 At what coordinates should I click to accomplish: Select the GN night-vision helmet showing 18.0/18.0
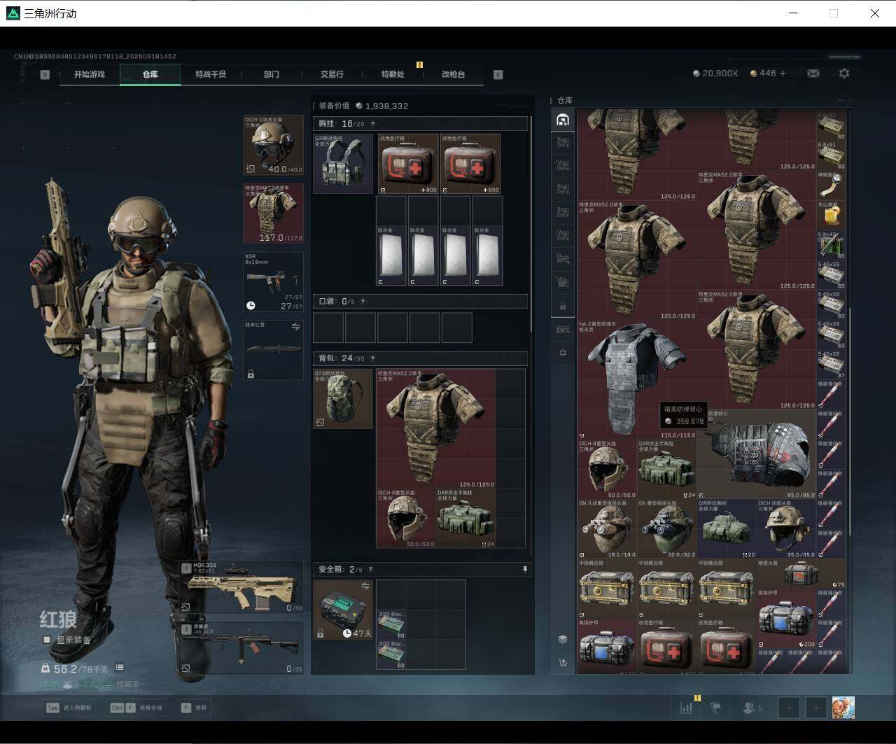pos(608,528)
